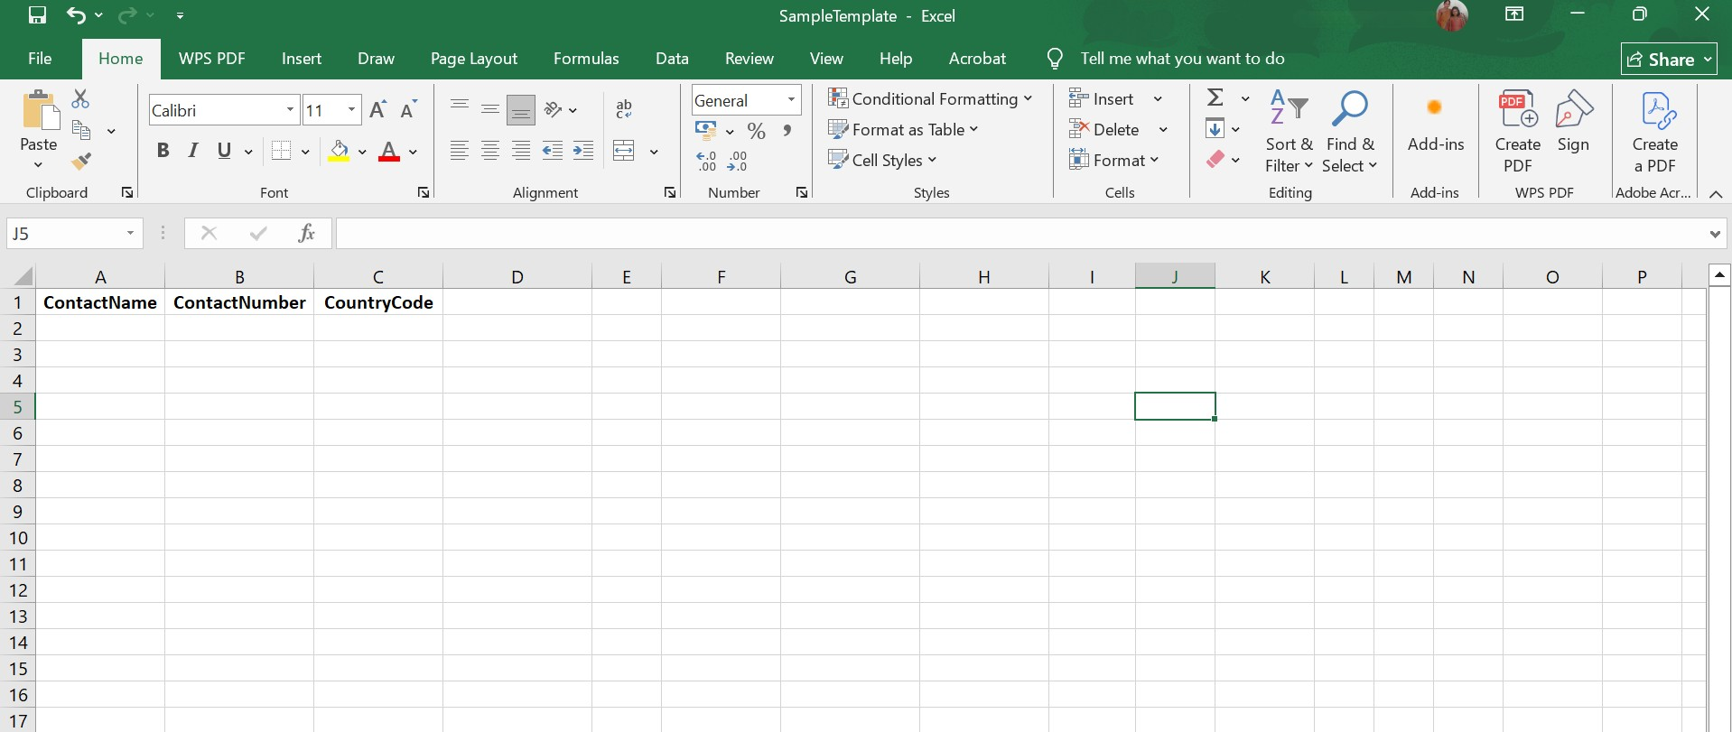The image size is (1732, 732).
Task: Expand the General number format dropdown
Action: point(791,100)
